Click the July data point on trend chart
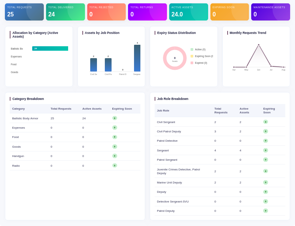This screenshot has height=226, width=295. coord(271,66)
